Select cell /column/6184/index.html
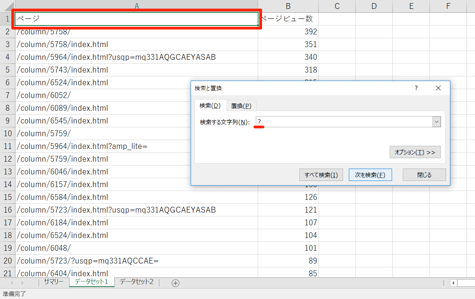Viewport: 475px width, 299px height. pos(137,223)
